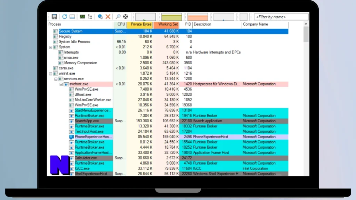This screenshot has height=200, width=356.
Task: Sort by the Description column header
Action: (x=217, y=24)
